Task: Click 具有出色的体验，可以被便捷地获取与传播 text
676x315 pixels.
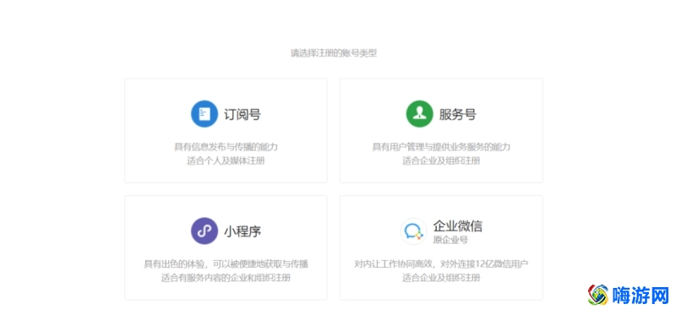Action: tap(226, 264)
